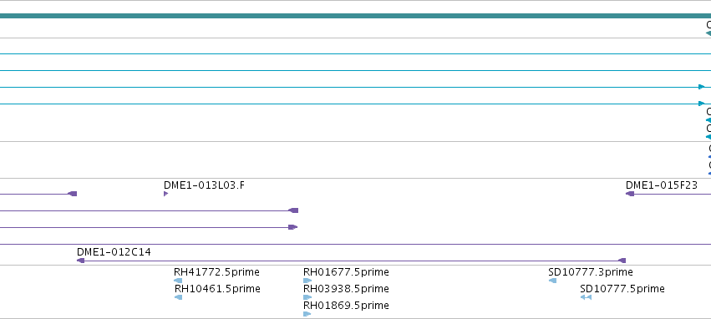The width and height of the screenshot is (711, 319).
Task: Open the SD10777.5prime text label
Action: click(x=622, y=289)
